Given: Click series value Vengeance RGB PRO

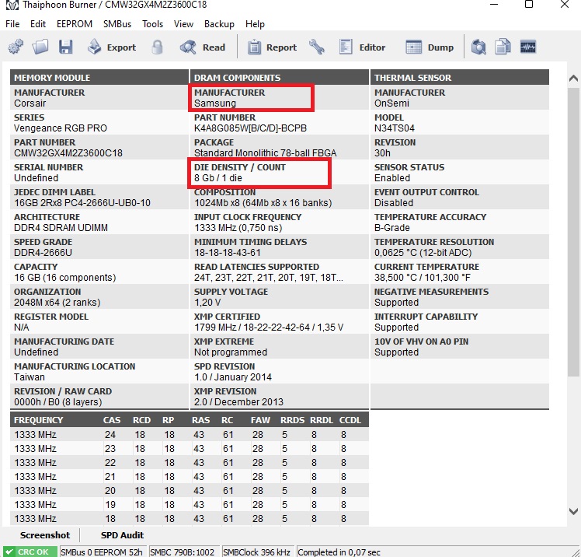Looking at the screenshot, I should (61, 128).
